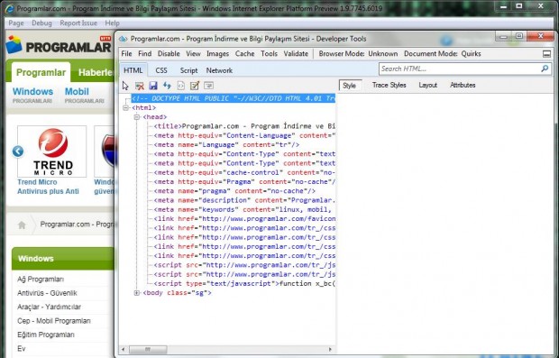Click the Programlar logo in the browser page
Viewport: 559px width, 358px height.
click(x=59, y=44)
